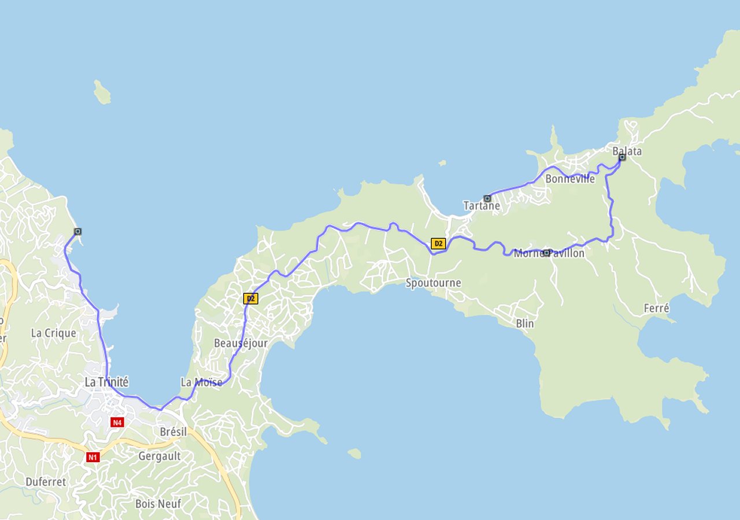Click the route start marker north of La Crique
The width and height of the screenshot is (740, 520).
coord(78,231)
